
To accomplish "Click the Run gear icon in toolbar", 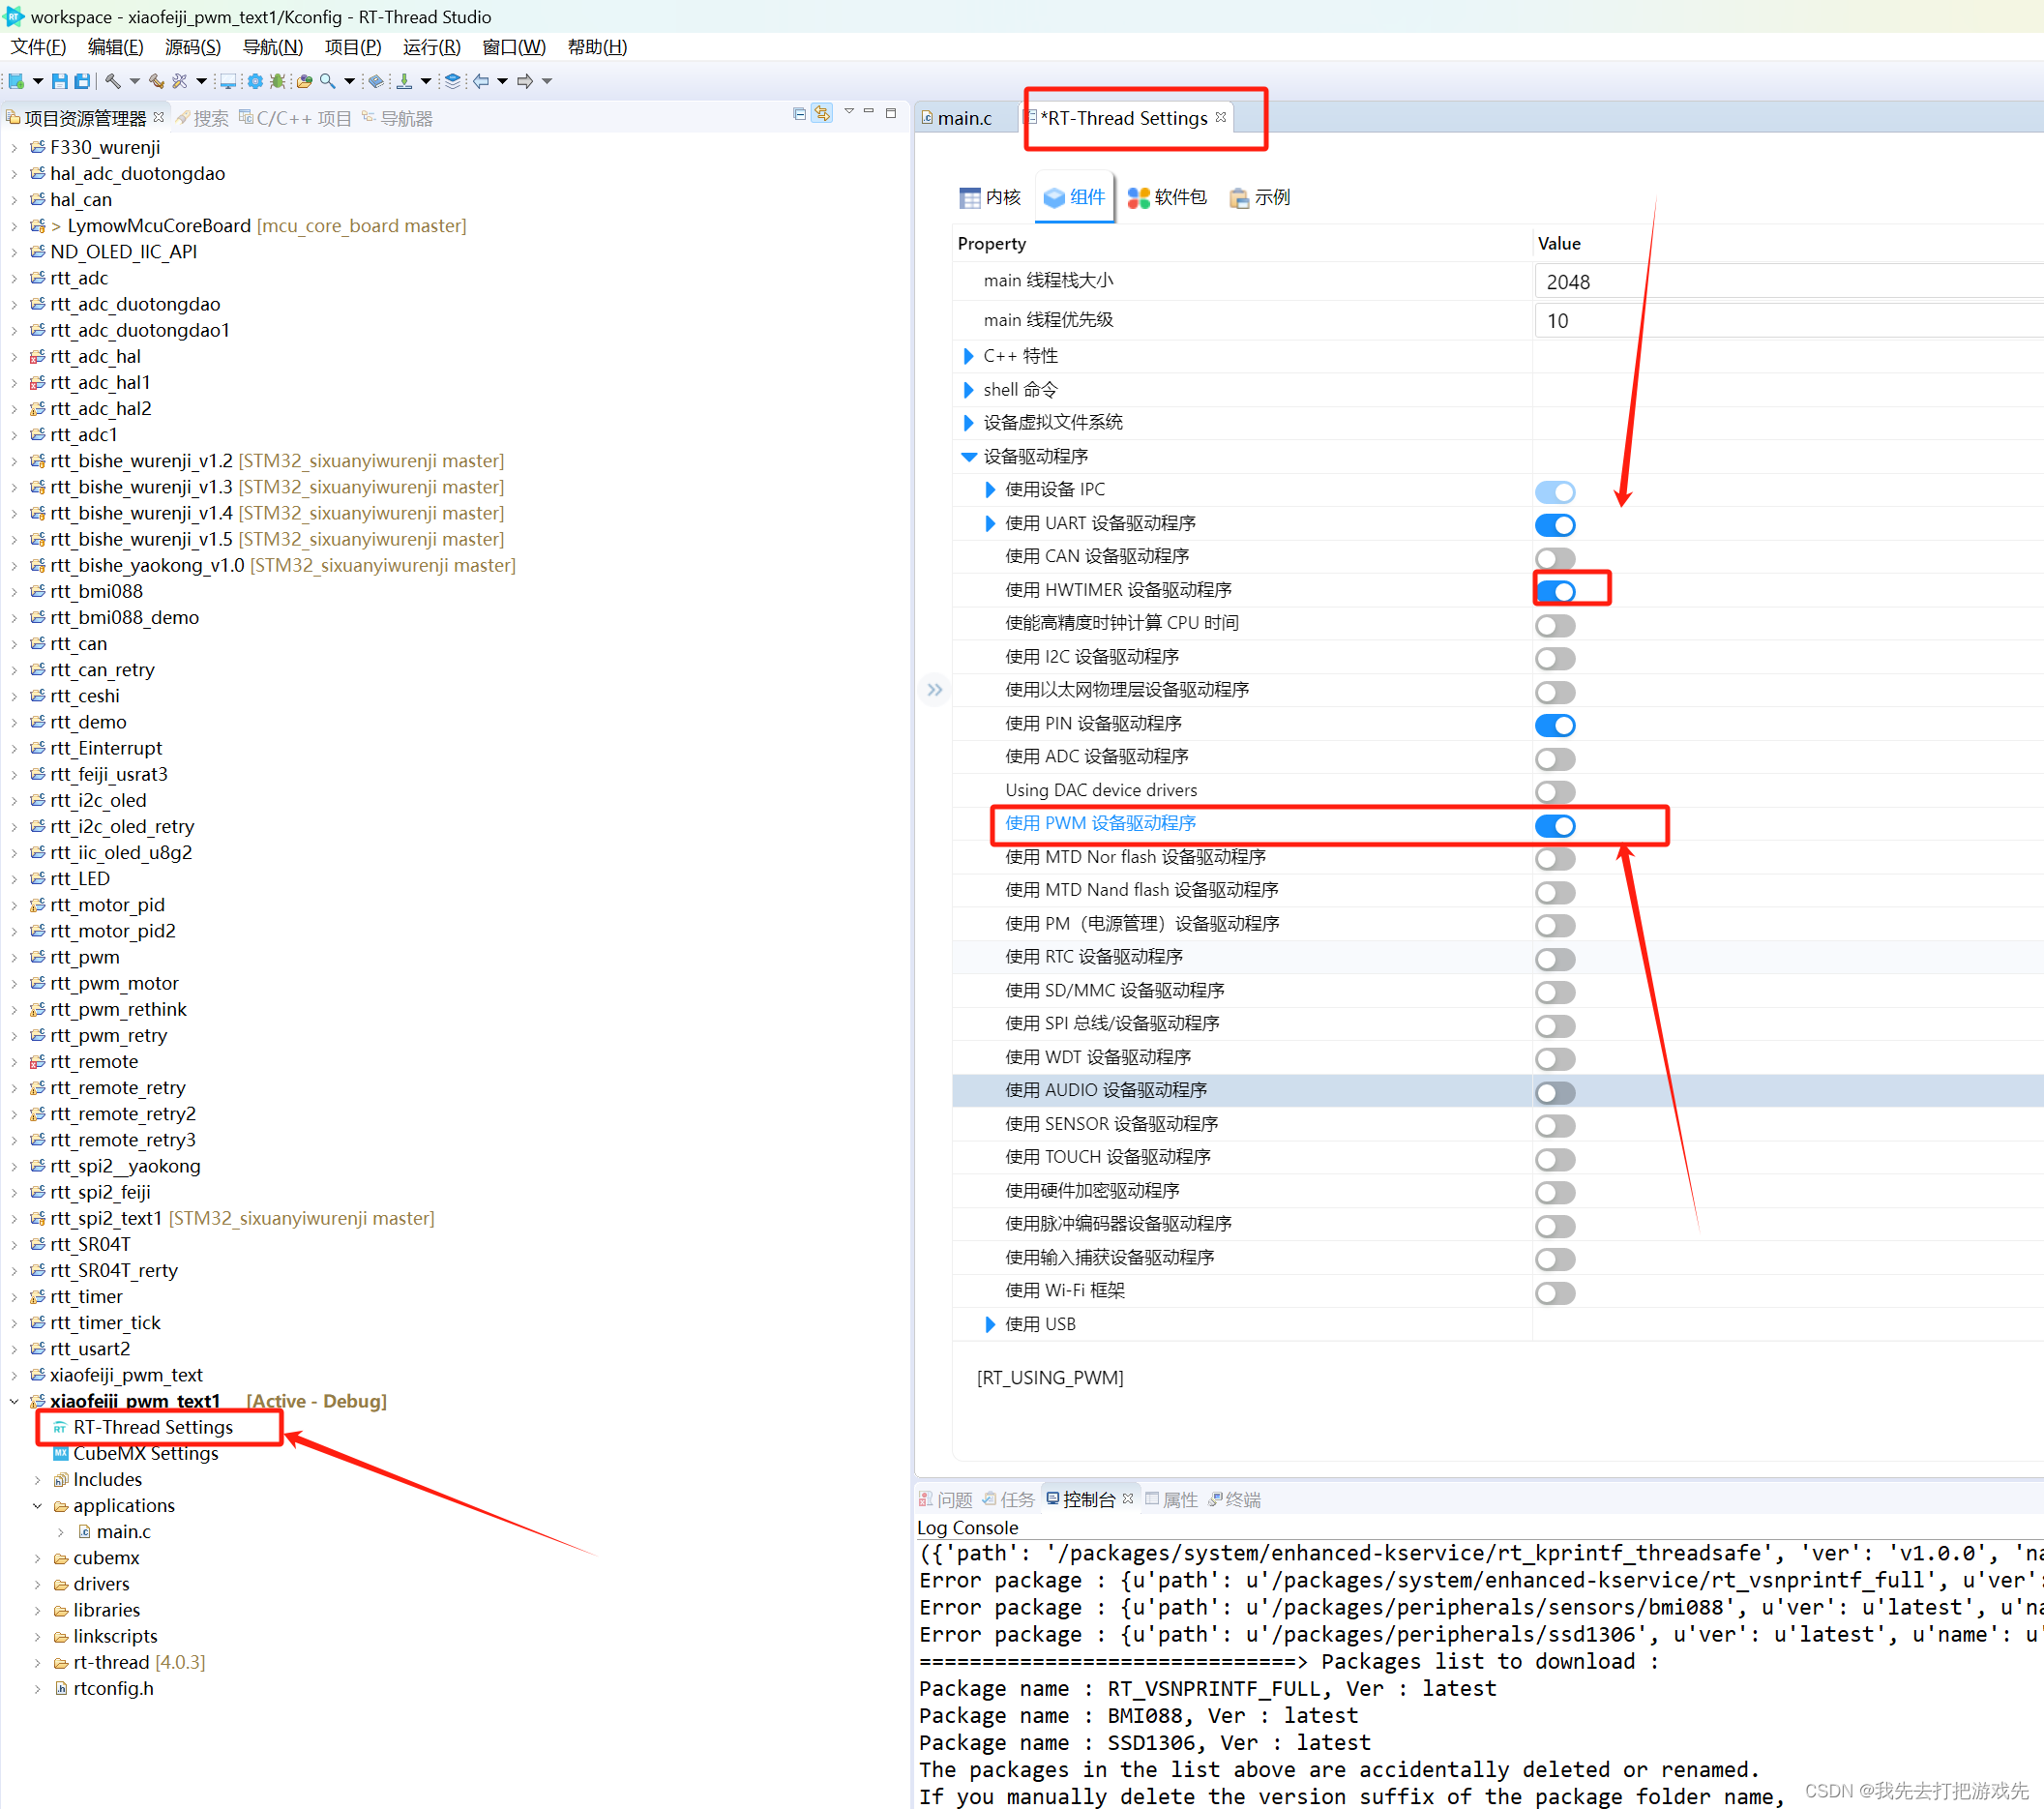I will (x=255, y=81).
